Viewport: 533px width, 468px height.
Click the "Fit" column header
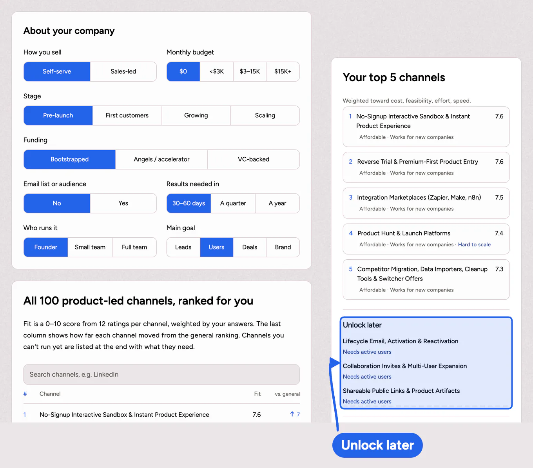(257, 394)
